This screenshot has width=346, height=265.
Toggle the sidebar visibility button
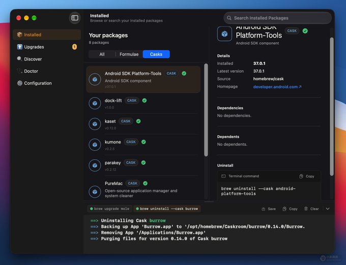pos(75,18)
